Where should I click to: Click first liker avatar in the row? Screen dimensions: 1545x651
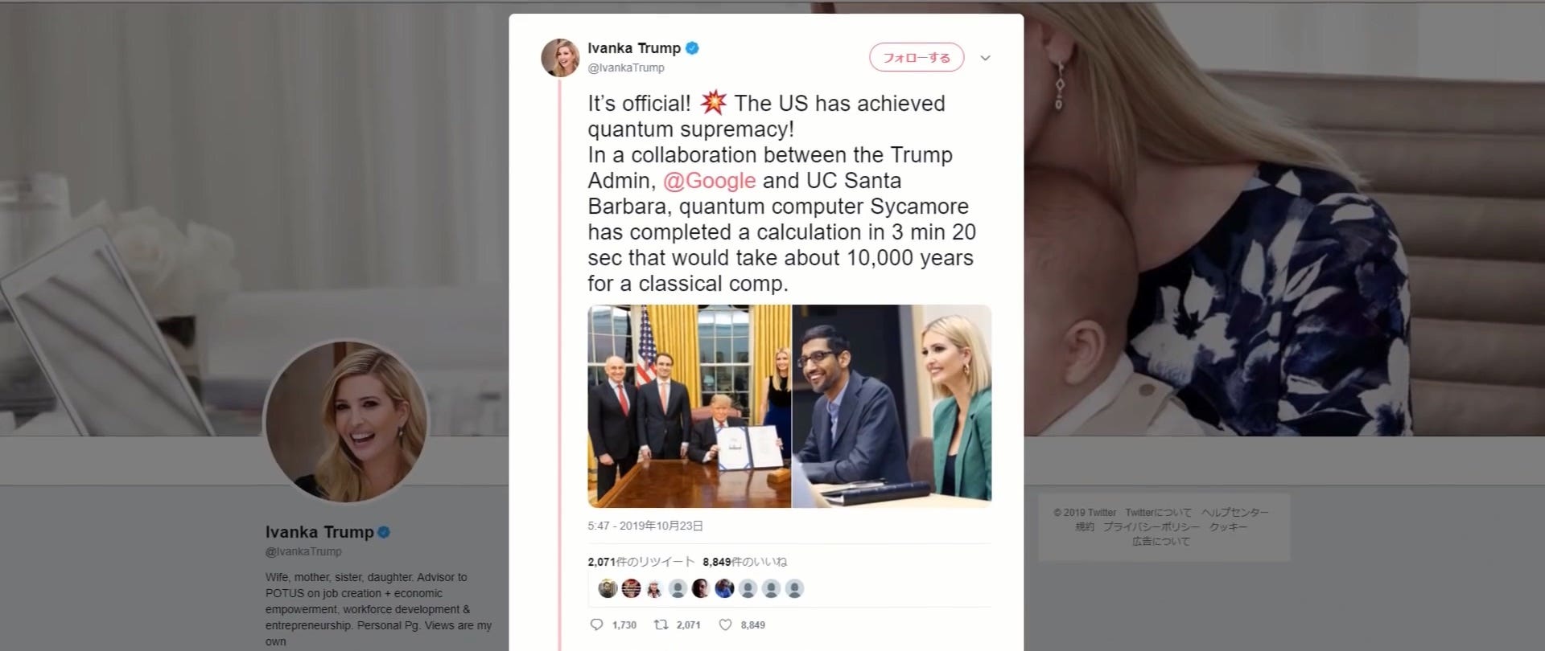point(608,588)
